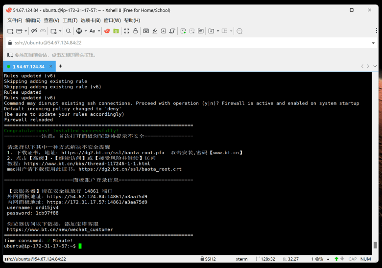Screen dimensions: 382x268
Task: Launch the red Xshell swirl toolbar icon
Action: point(107,31)
